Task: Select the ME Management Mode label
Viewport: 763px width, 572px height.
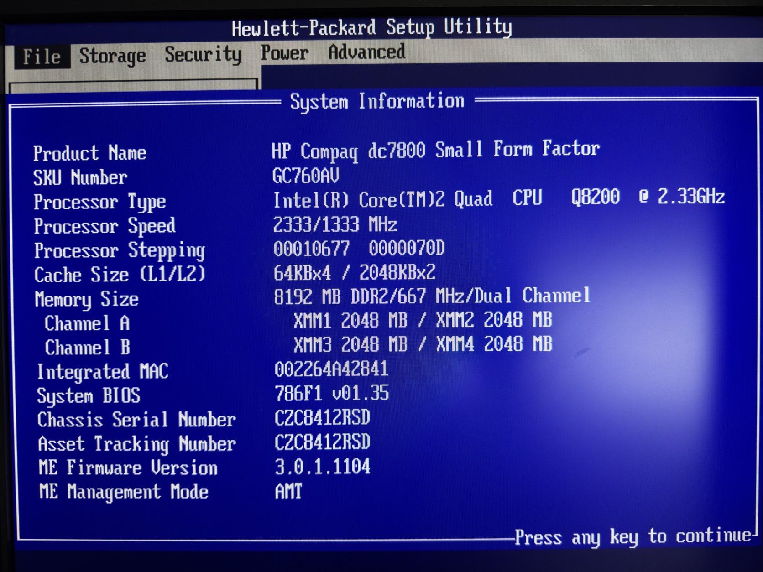Action: point(124,492)
